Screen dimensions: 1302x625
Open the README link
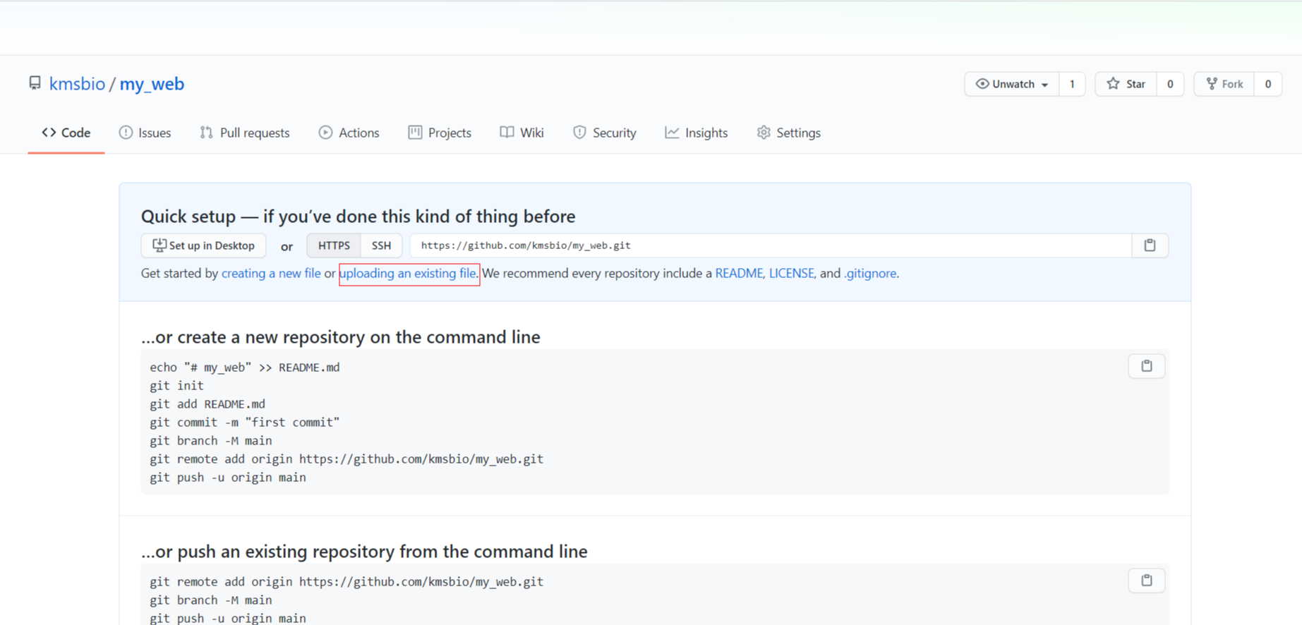(739, 273)
